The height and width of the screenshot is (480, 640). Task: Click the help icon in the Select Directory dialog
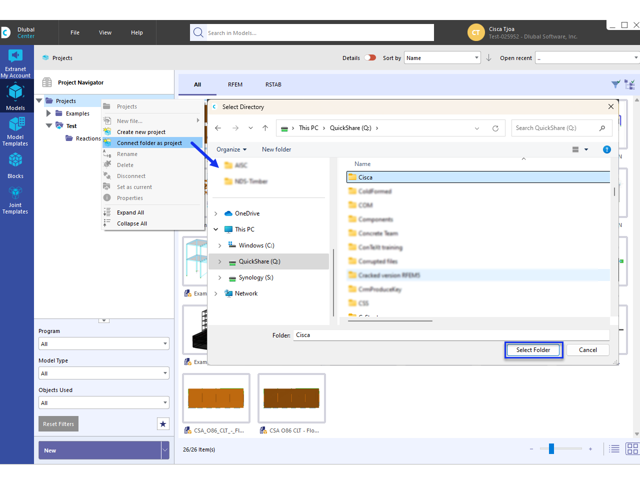tap(606, 149)
